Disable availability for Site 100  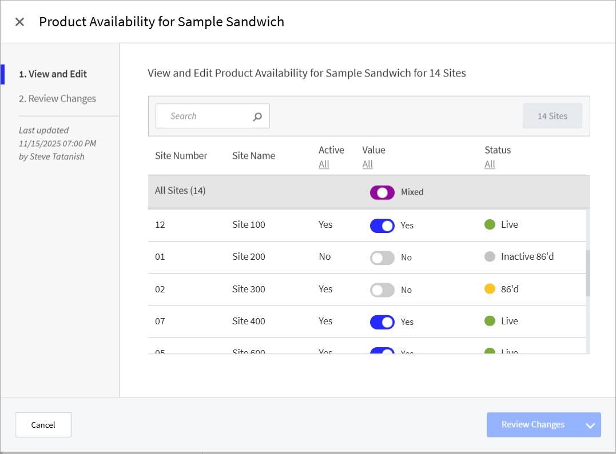tap(382, 226)
